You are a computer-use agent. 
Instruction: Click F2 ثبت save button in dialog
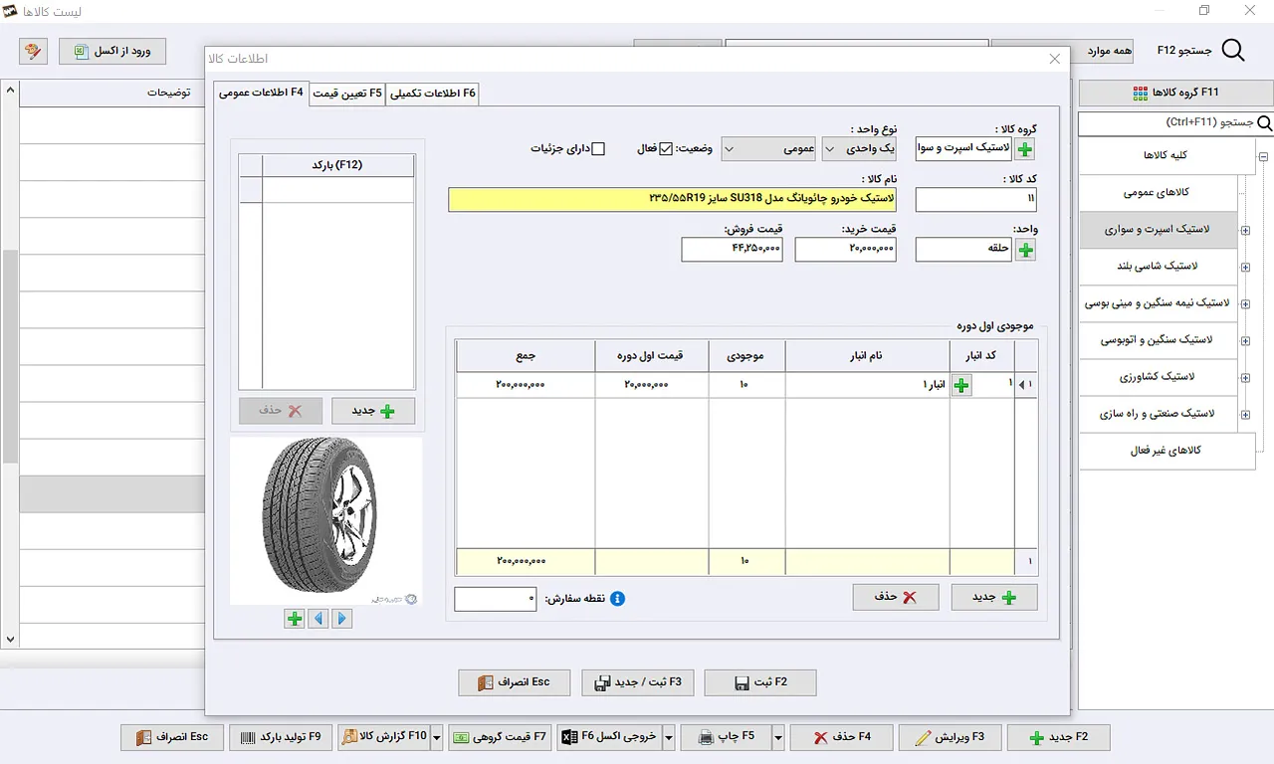point(760,682)
